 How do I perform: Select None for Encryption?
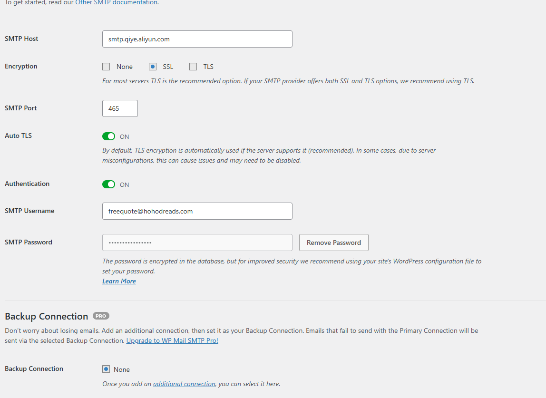pos(106,67)
